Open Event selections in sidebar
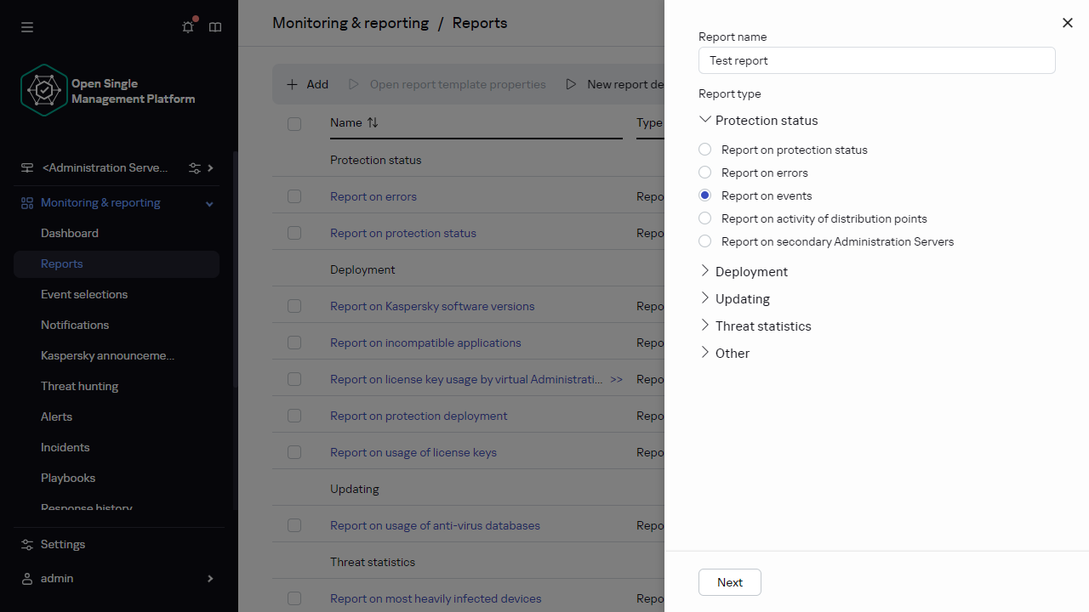Viewport: 1089px width, 612px height. click(x=84, y=294)
